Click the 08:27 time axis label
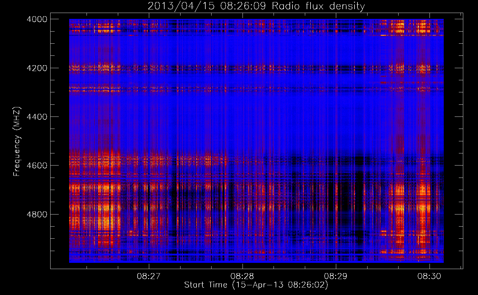Image resolution: width=478 pixels, height=295 pixels. pos(149,276)
